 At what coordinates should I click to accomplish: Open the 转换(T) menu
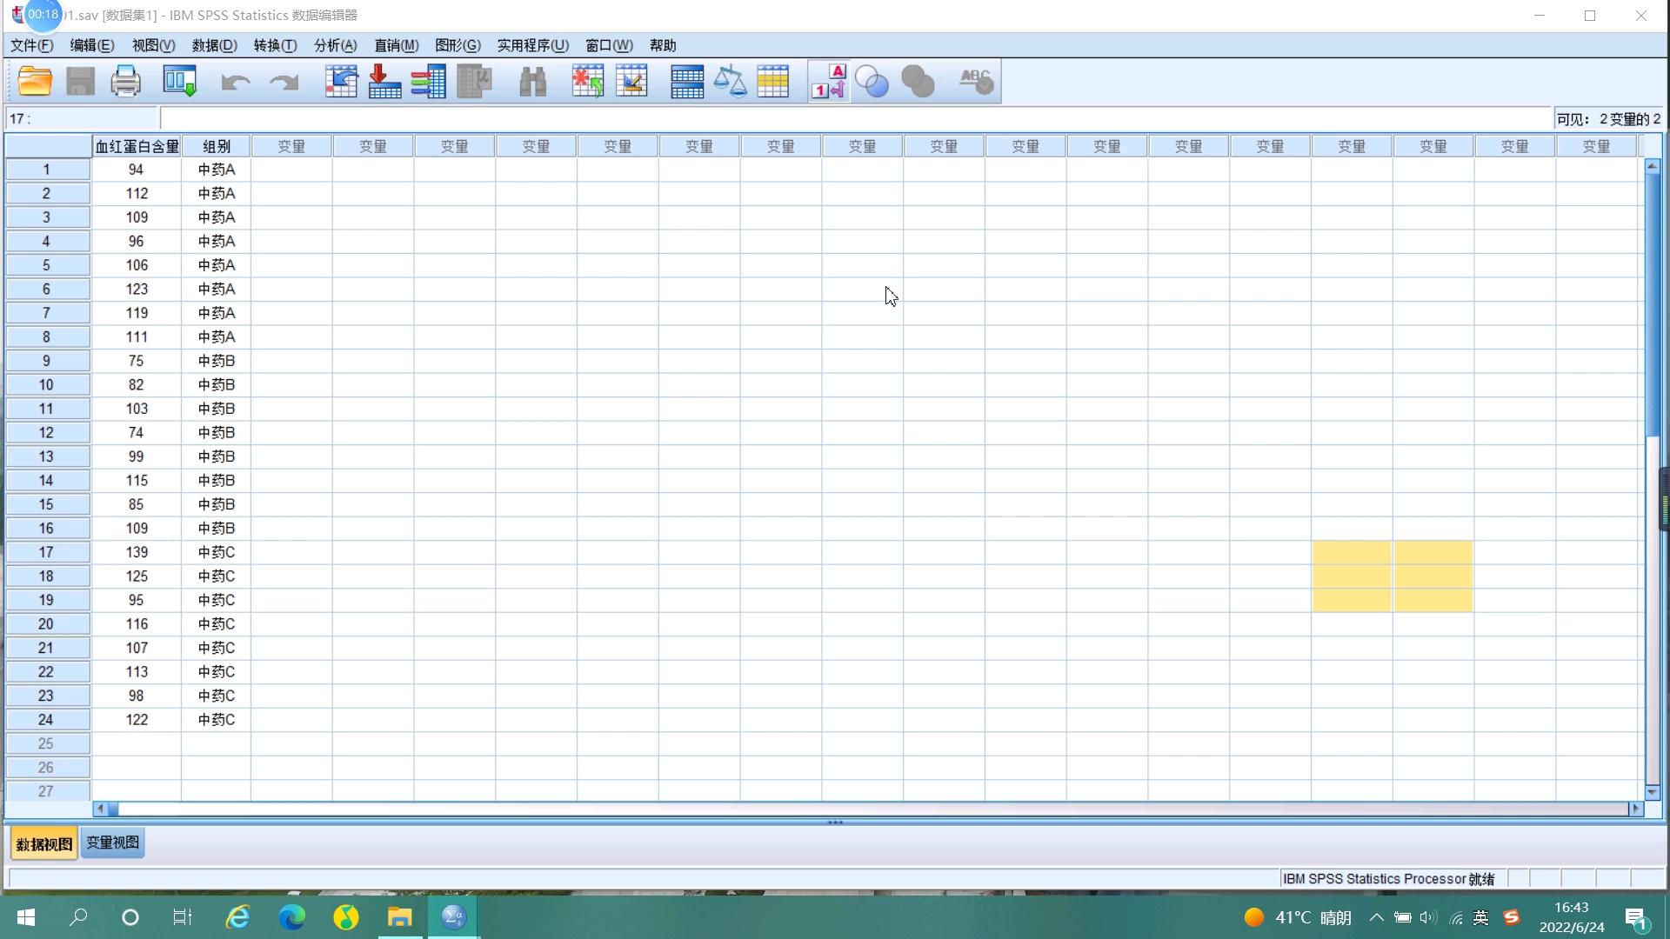pyautogui.click(x=275, y=45)
